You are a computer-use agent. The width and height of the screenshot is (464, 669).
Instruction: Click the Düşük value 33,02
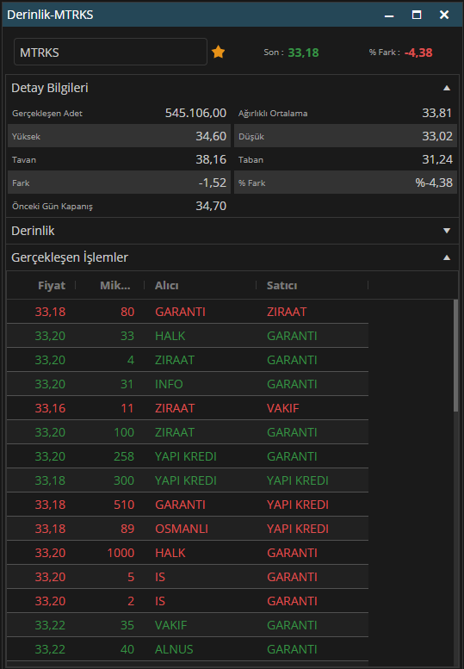[437, 136]
